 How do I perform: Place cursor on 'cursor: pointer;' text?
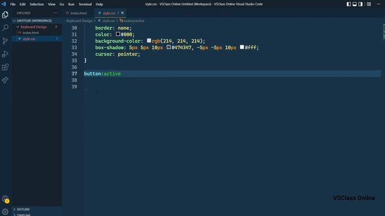click(x=118, y=54)
